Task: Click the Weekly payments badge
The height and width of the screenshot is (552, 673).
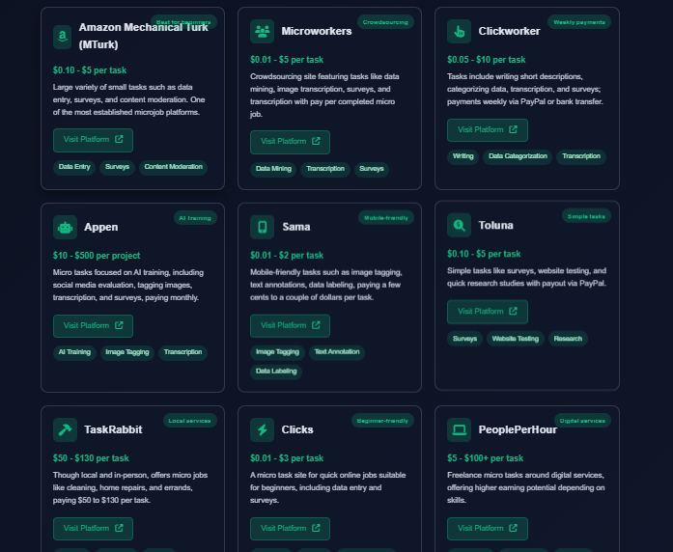Action: (579, 22)
